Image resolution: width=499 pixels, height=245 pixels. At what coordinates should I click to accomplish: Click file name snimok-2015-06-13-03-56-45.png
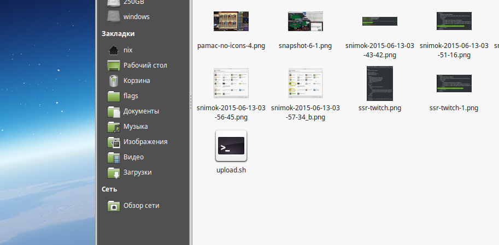pos(231,113)
